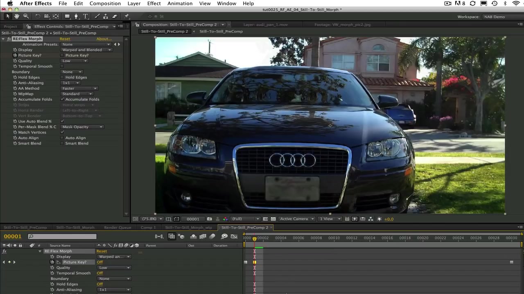The image size is (524, 294).
Task: Open the Per-Mask Blend Mask Opacity dropdown
Action: coord(82,127)
